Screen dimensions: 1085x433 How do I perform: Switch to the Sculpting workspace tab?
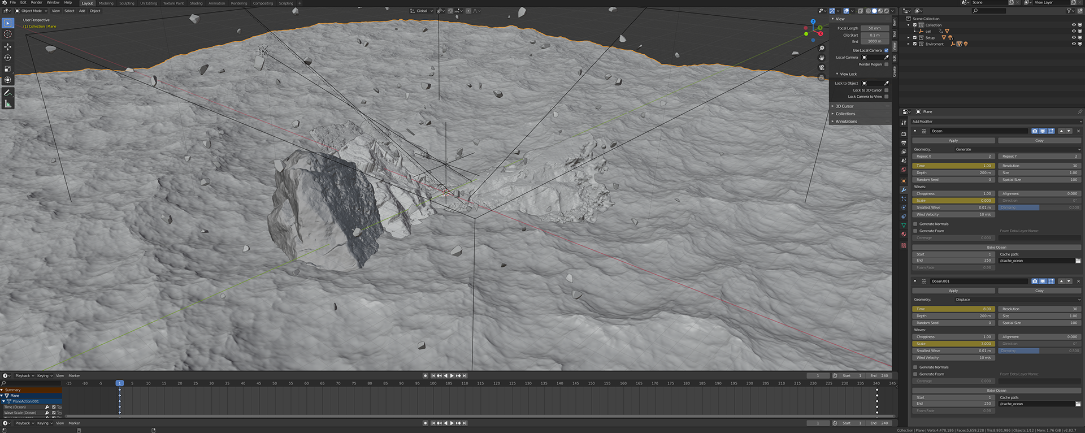[x=127, y=3]
